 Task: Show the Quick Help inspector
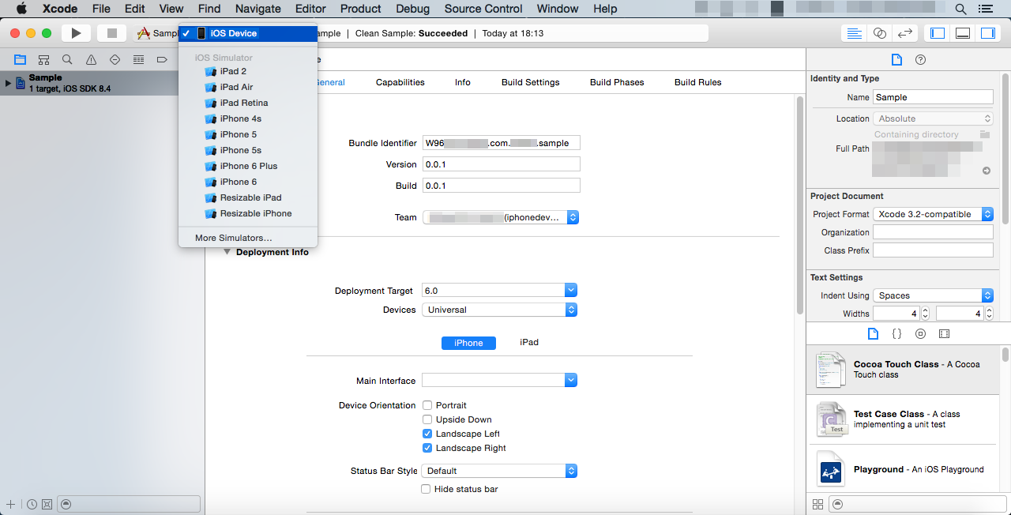click(x=920, y=60)
